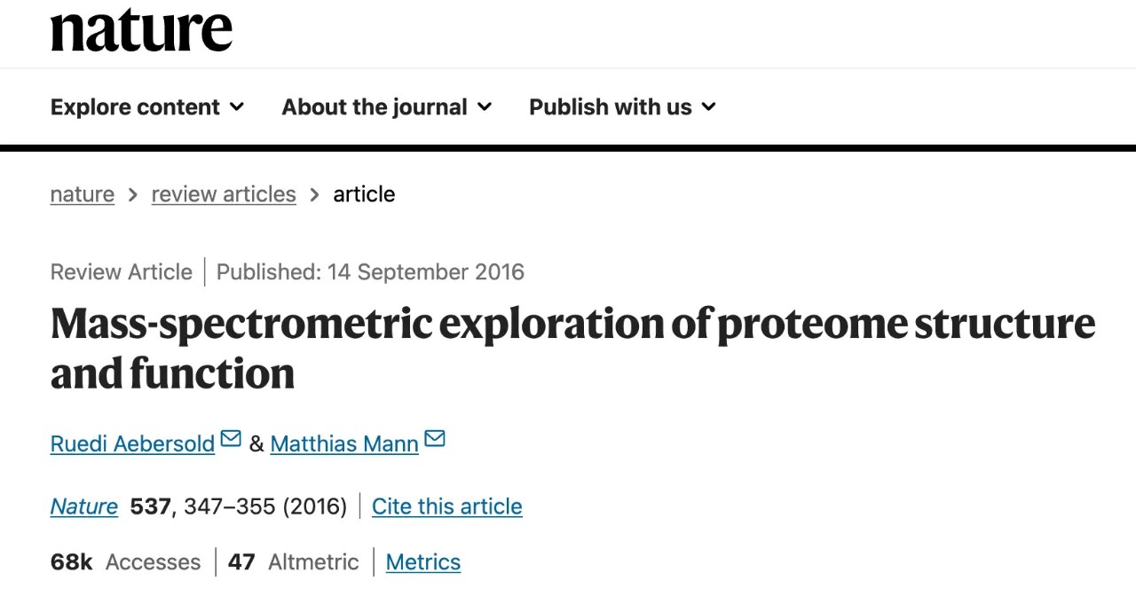Open the Metrics link
Screen dimensions: 1136x596
(423, 562)
